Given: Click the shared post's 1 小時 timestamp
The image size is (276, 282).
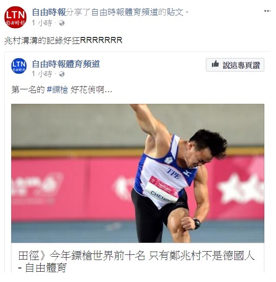Looking at the screenshot, I should click(42, 74).
